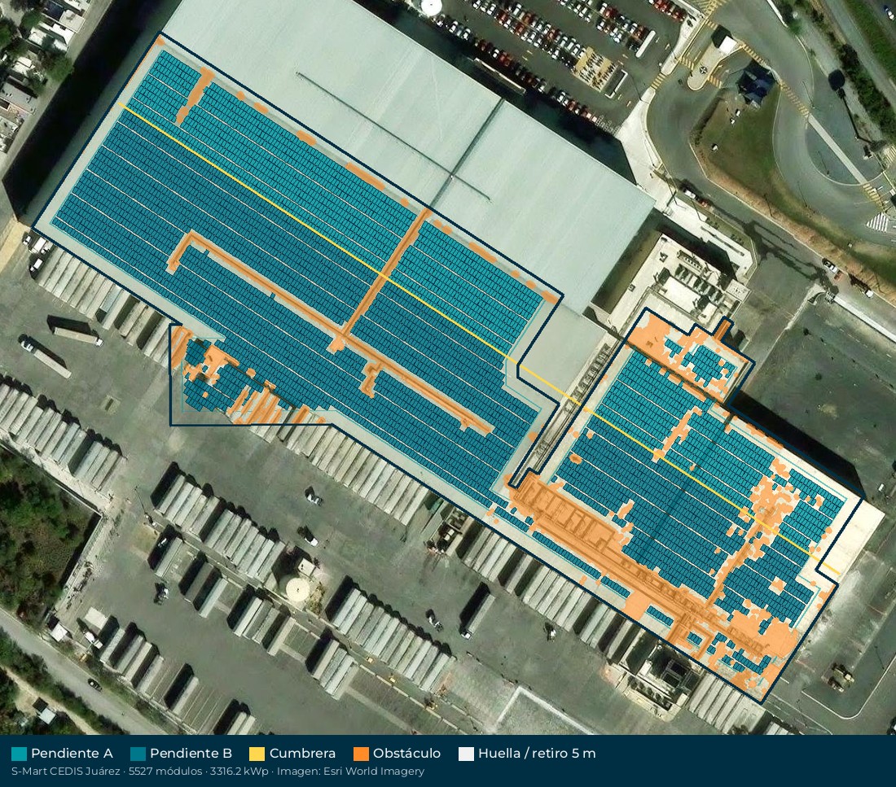
Task: Click the "Huella / retiro 5 m" label
Action: pos(537,754)
